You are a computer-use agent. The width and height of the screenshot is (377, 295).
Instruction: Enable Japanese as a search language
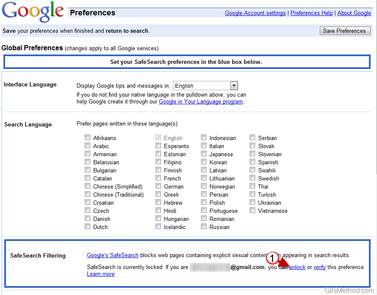(204, 154)
